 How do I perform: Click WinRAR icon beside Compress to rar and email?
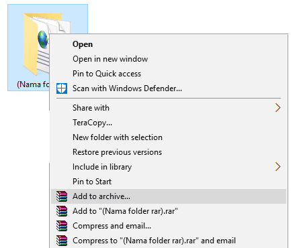coord(62,241)
